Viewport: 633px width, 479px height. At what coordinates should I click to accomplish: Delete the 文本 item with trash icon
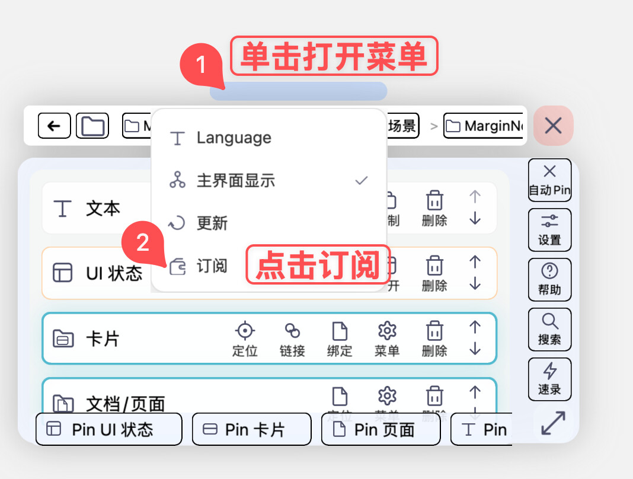434,207
